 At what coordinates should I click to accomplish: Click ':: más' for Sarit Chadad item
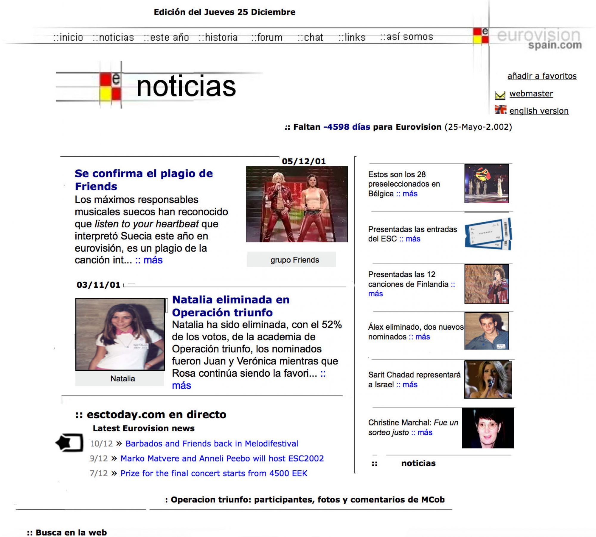[407, 385]
